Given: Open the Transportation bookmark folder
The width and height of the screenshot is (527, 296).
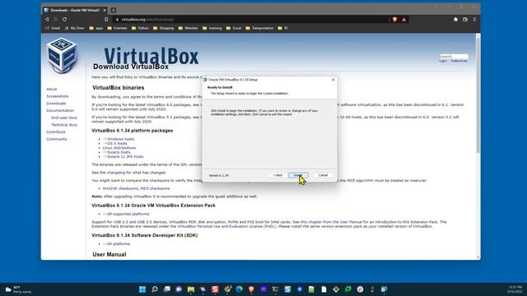Looking at the screenshot, I should point(259,28).
